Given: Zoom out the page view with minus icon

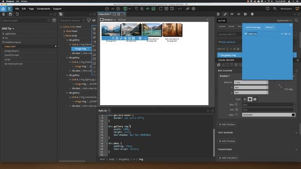Looking at the screenshot, I should coord(107,9).
